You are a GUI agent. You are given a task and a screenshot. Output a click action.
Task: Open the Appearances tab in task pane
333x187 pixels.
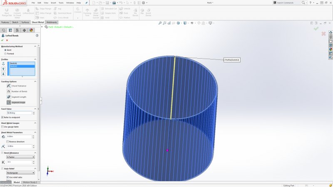tap(331, 49)
